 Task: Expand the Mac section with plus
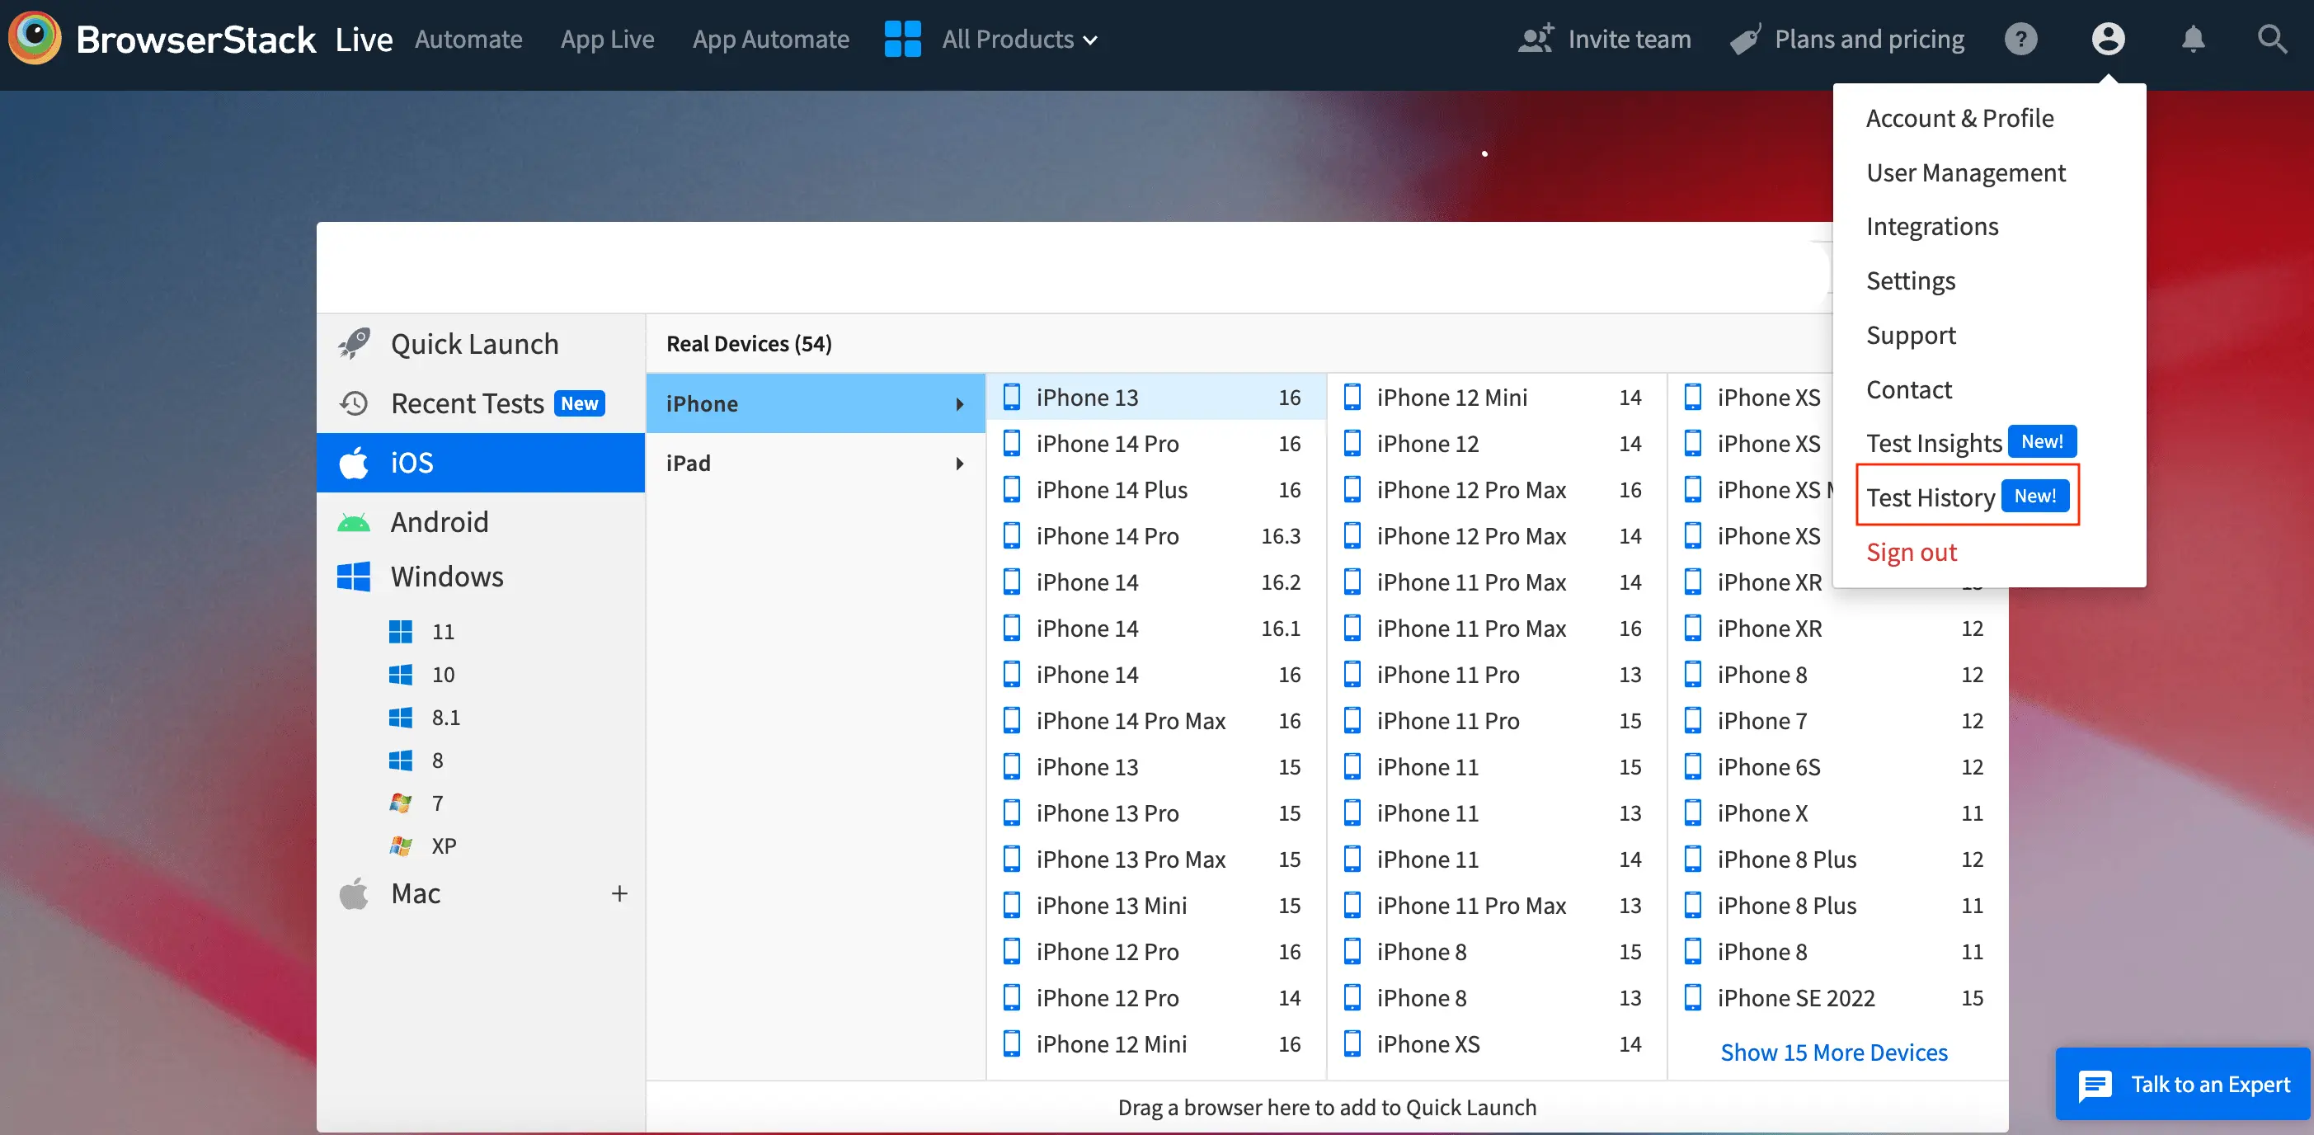point(619,893)
